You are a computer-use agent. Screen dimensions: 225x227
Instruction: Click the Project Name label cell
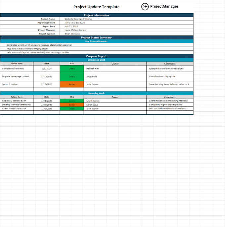[30, 19]
